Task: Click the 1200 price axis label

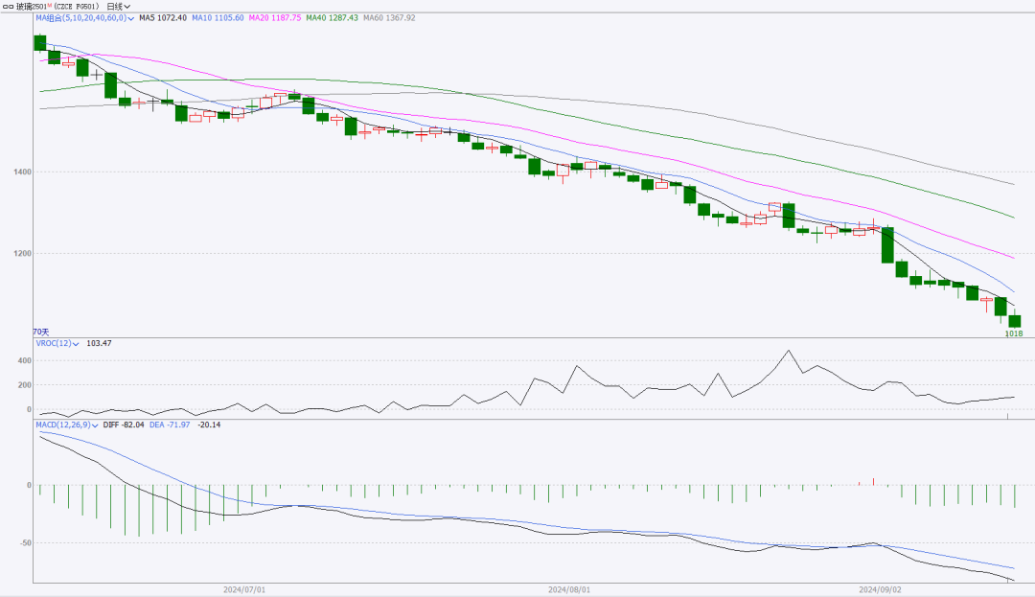Action: pos(22,253)
